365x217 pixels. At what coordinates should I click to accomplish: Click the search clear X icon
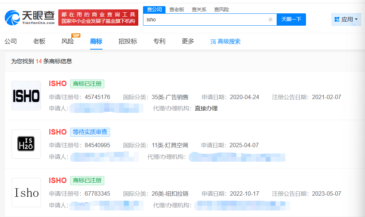[270, 20]
